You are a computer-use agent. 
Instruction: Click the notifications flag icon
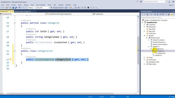[137, 2]
